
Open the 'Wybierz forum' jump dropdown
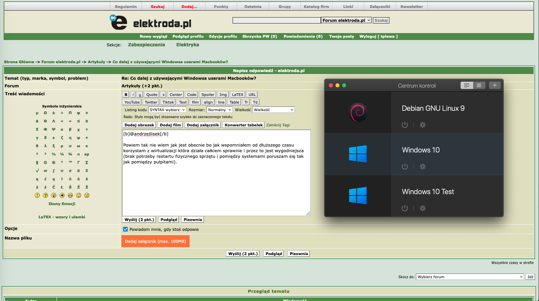(470, 277)
